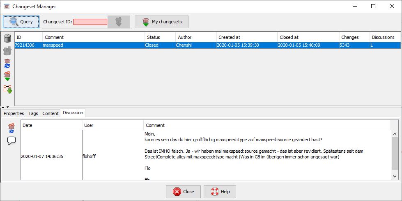Download changeset content via green arrow icon
The image size is (402, 201).
coord(7,76)
